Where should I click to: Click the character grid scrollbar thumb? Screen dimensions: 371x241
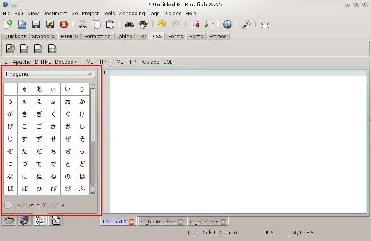[93, 115]
